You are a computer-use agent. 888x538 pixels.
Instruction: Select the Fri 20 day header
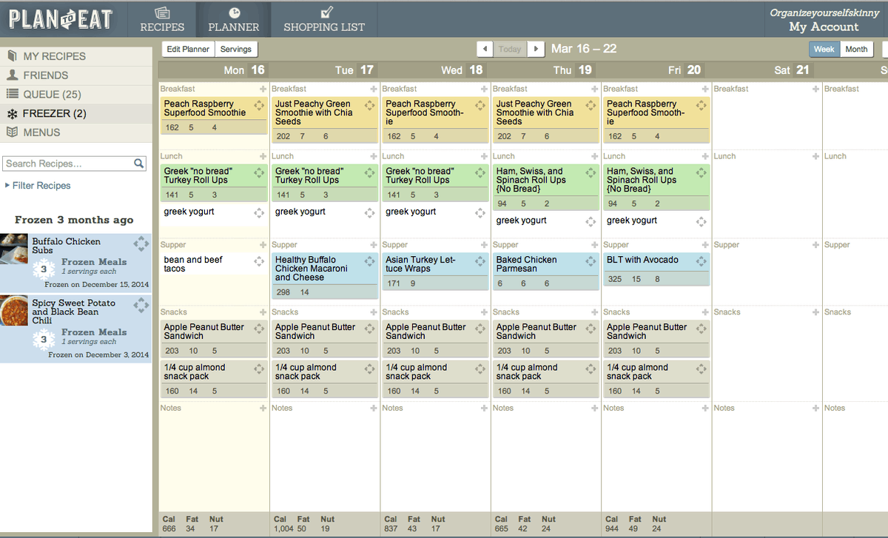click(684, 70)
